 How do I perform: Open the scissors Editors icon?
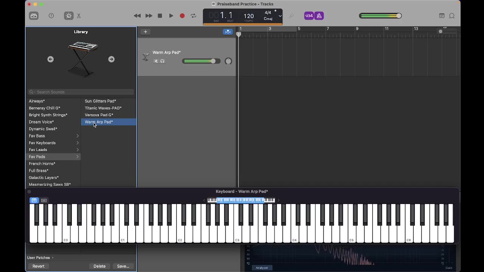pyautogui.click(x=79, y=16)
